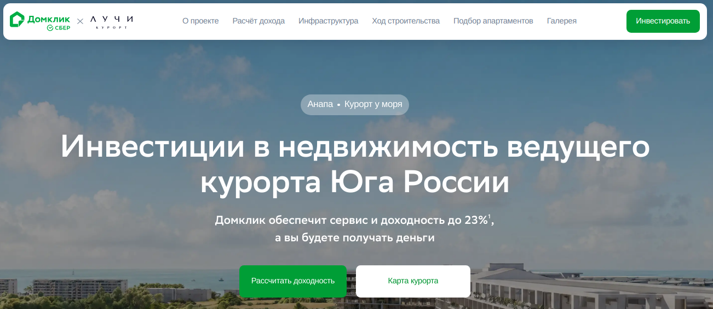Open the О проекте menu item

[200, 21]
